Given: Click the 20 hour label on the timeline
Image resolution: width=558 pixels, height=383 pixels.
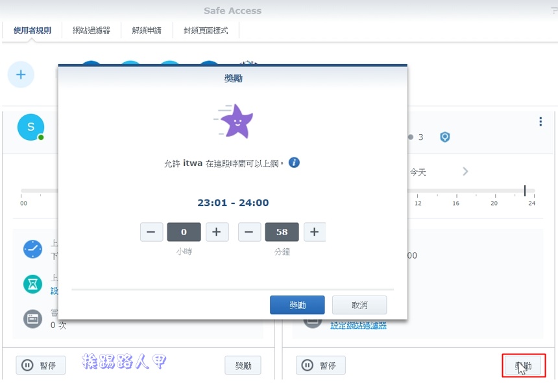Looking at the screenshot, I should coord(494,203).
